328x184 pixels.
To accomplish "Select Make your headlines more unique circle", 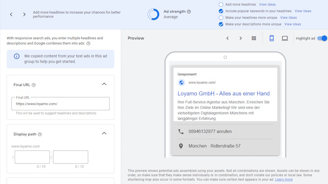I will coord(221,18).
